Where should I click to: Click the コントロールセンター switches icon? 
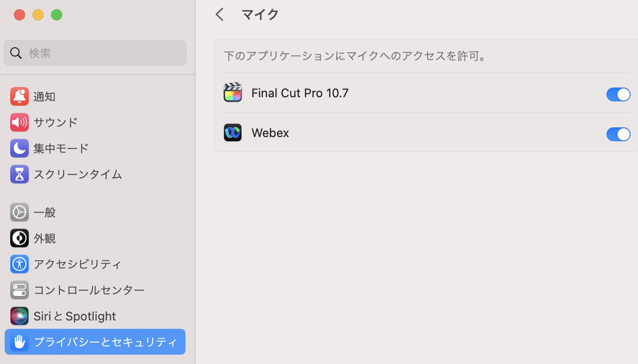[x=19, y=290]
